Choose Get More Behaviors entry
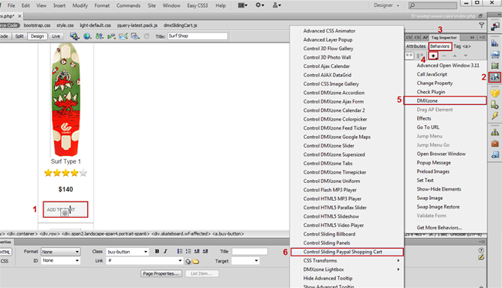Viewport: 502px width, 288px height. click(439, 228)
